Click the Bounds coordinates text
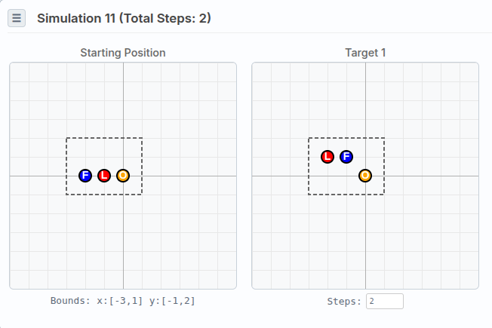This screenshot has height=328, width=492. [123, 300]
